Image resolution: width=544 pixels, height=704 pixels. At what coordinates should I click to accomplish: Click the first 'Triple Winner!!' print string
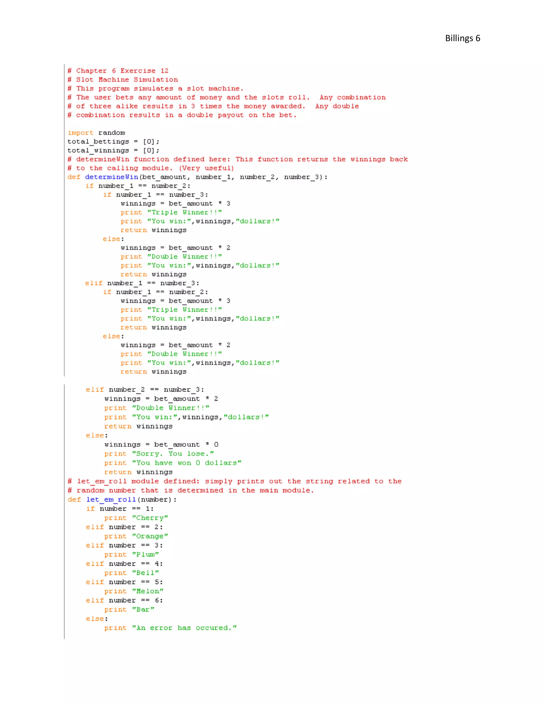coord(184,213)
